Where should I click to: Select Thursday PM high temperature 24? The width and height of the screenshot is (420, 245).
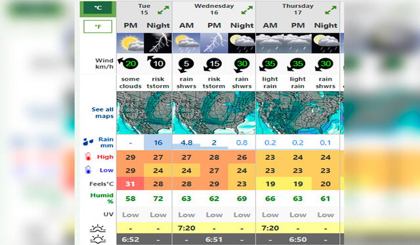click(x=298, y=157)
